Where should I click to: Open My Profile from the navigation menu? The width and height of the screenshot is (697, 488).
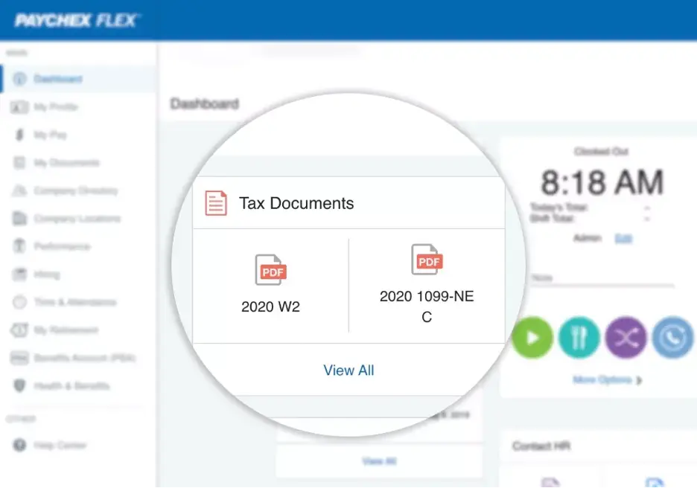point(56,106)
